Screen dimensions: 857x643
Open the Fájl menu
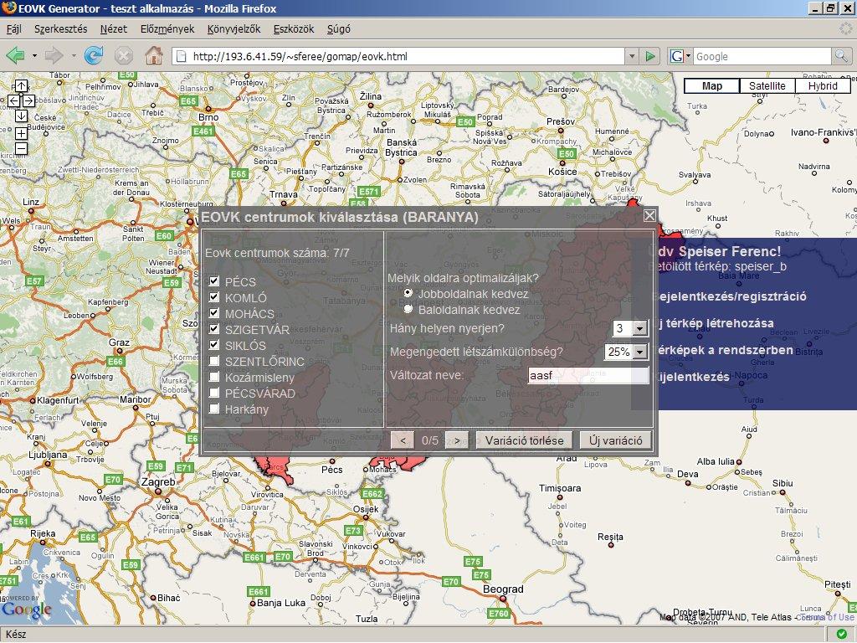(14, 29)
